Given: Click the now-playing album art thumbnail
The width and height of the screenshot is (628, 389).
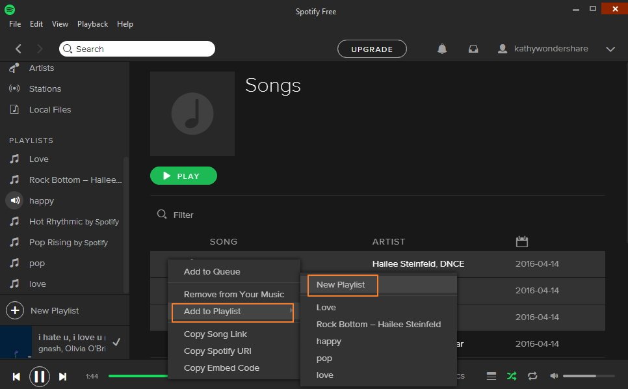Looking at the screenshot, I should coord(16,342).
